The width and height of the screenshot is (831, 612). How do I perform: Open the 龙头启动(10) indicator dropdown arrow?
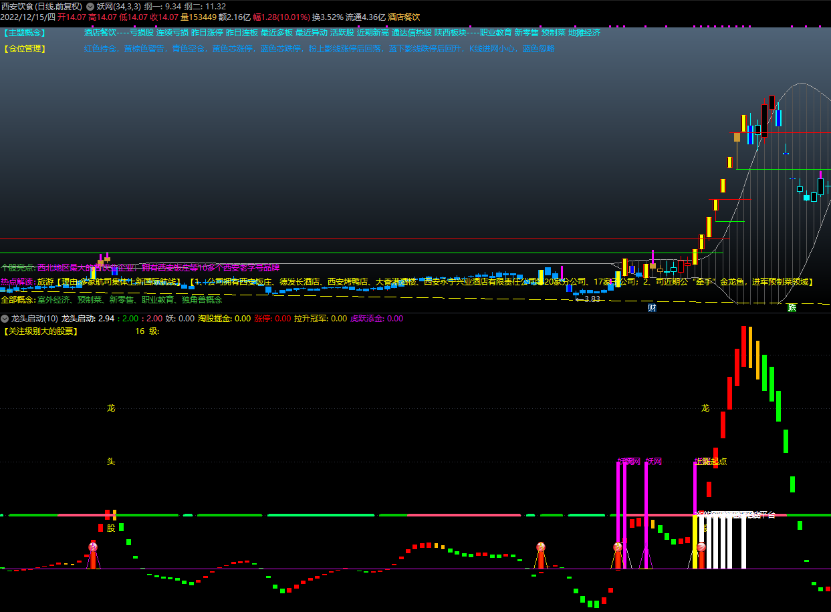(x=5, y=319)
